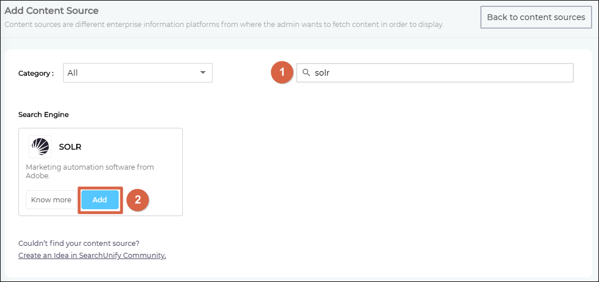Focus the search field containing solr
The image size is (599, 282).
pos(441,73)
